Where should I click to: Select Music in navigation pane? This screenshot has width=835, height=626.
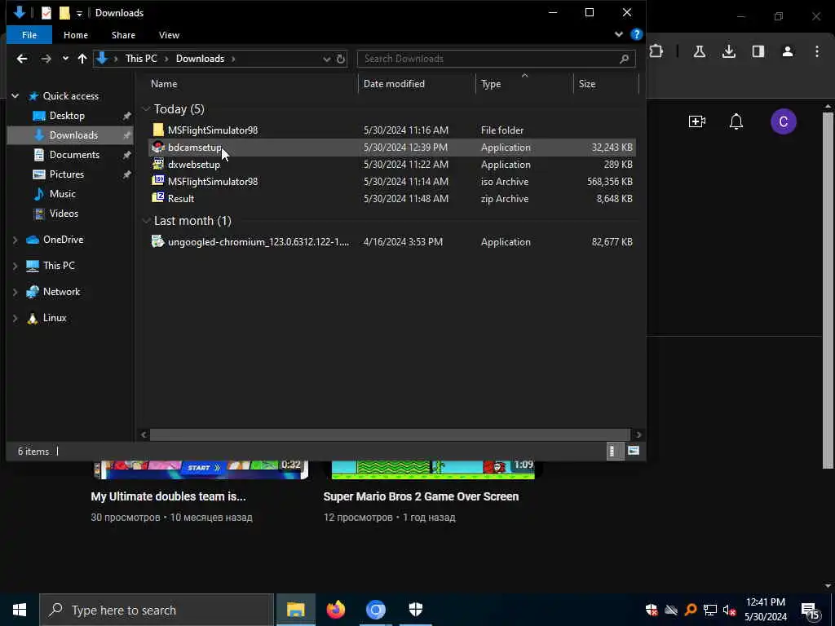(x=62, y=194)
